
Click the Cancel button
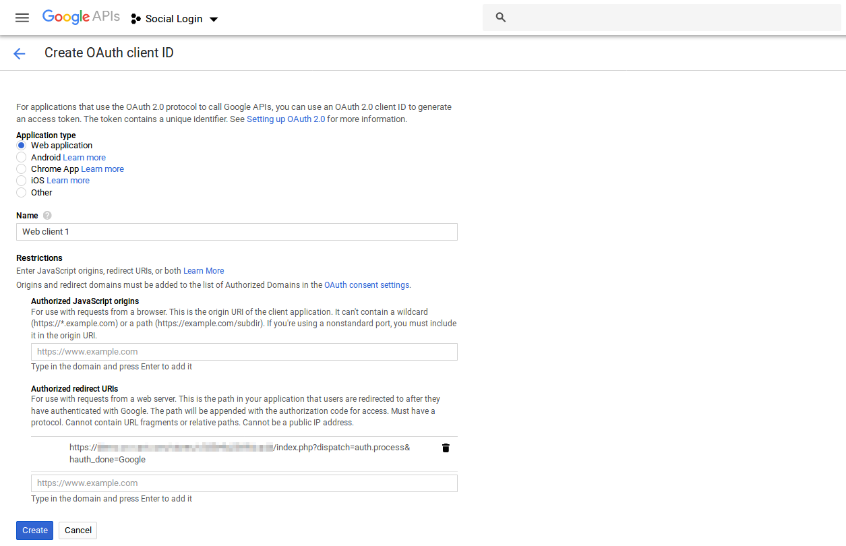click(78, 530)
